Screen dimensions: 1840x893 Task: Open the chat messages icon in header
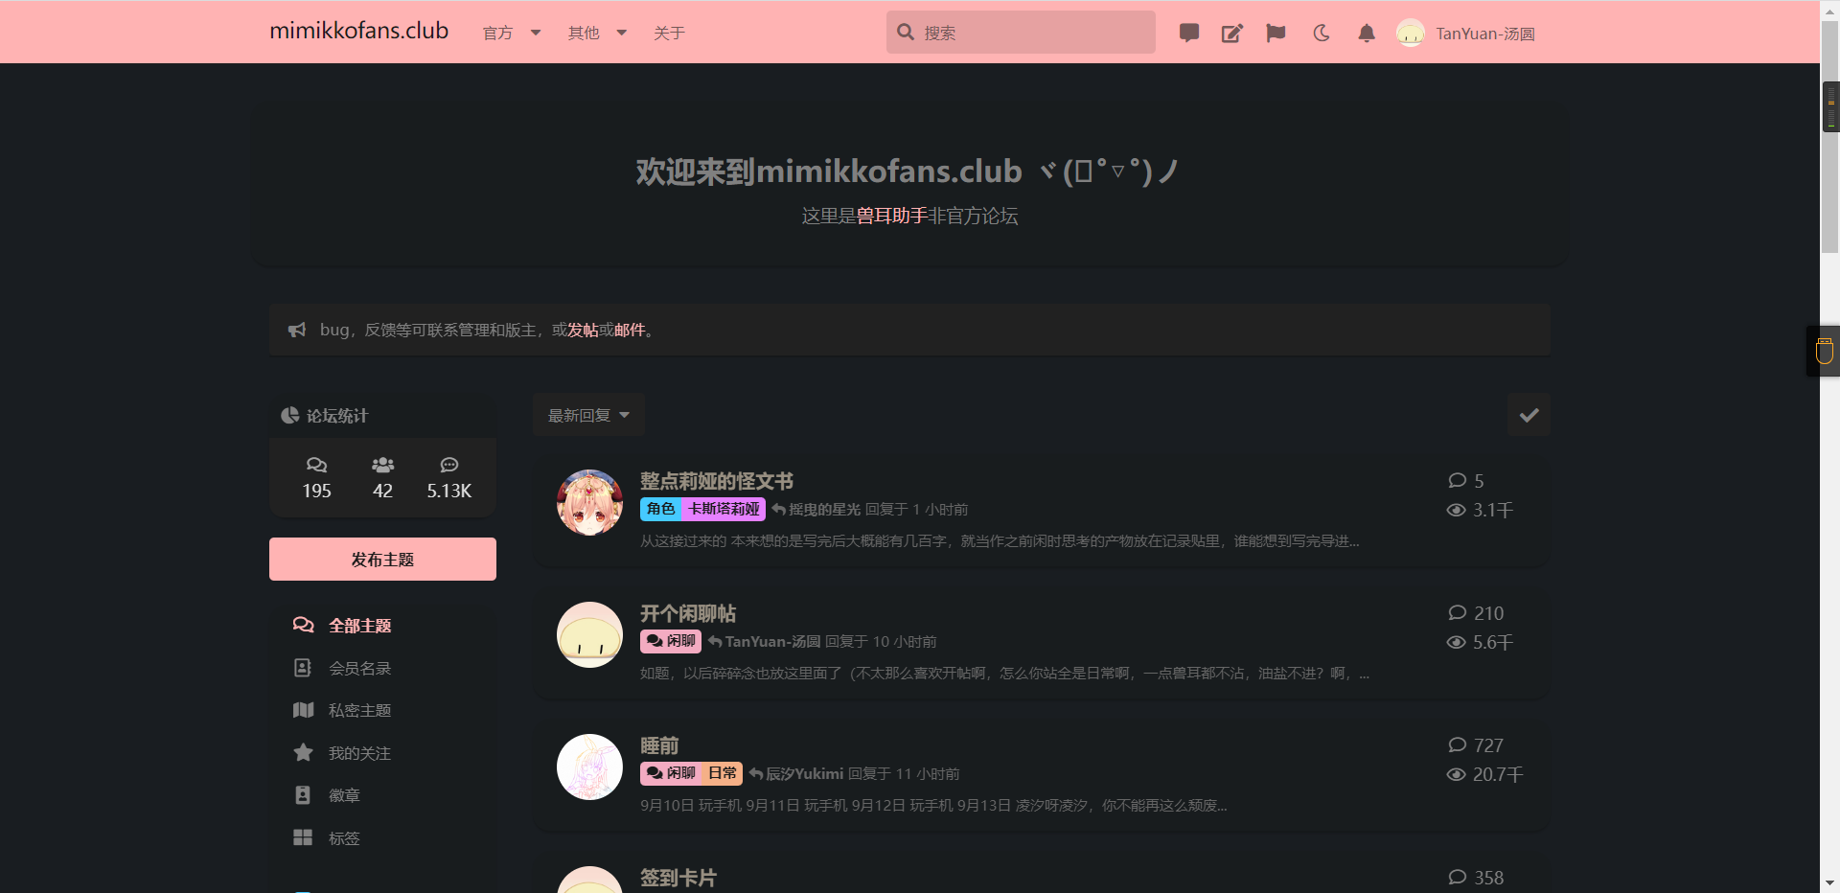point(1188,34)
